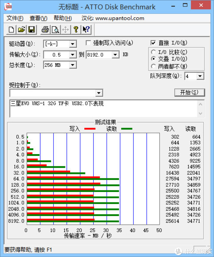214x257 pixels.
Task: Click read value 9225 in results
Action: 195,161
